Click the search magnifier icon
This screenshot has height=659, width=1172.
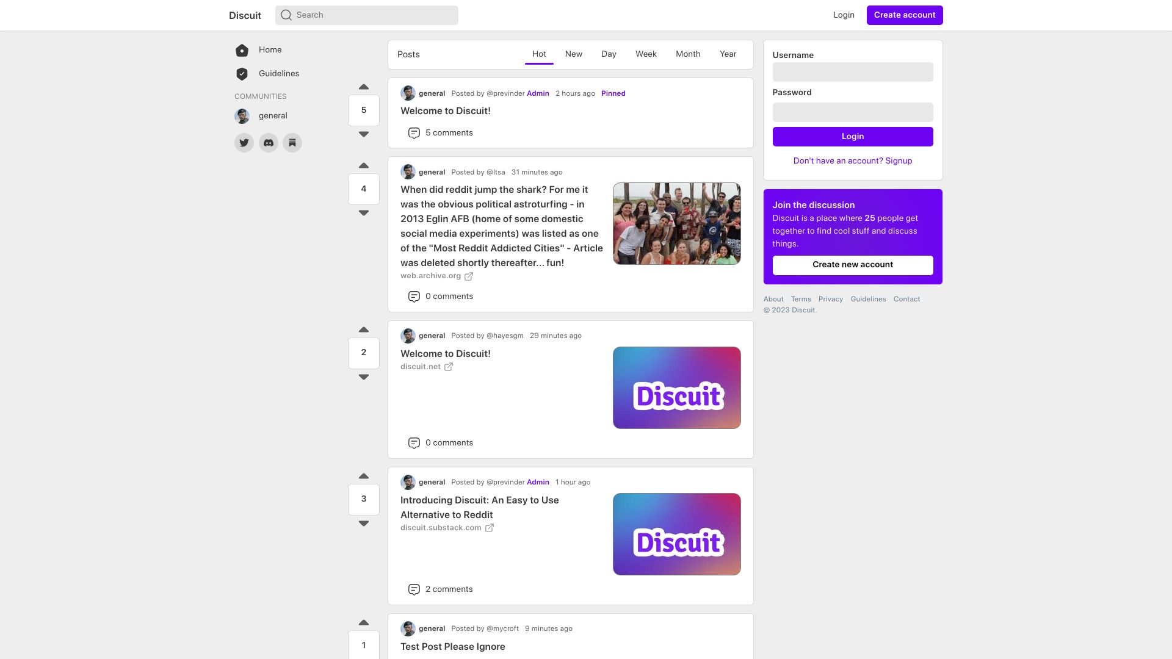[286, 15]
